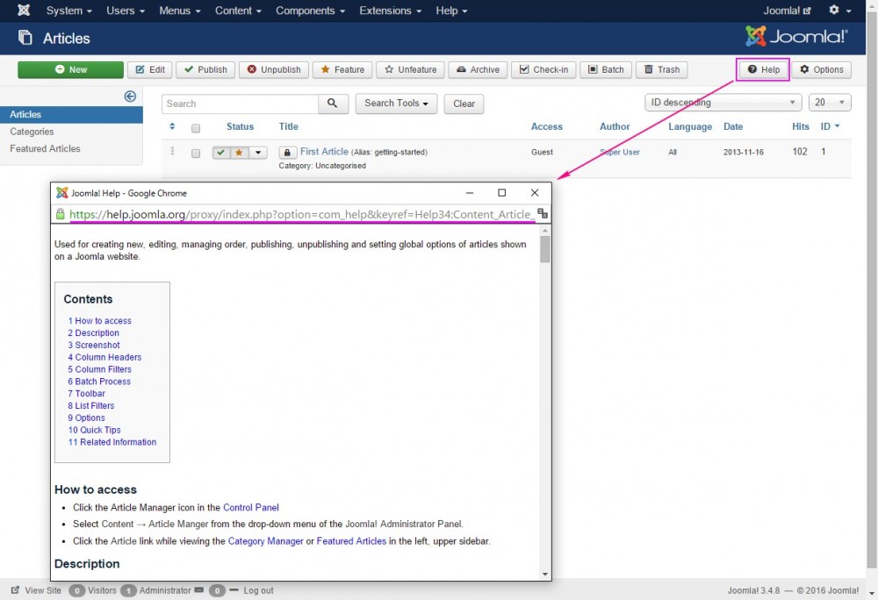Select Categories in the left sidebar
Screen dimensions: 878x600
[x=32, y=132]
